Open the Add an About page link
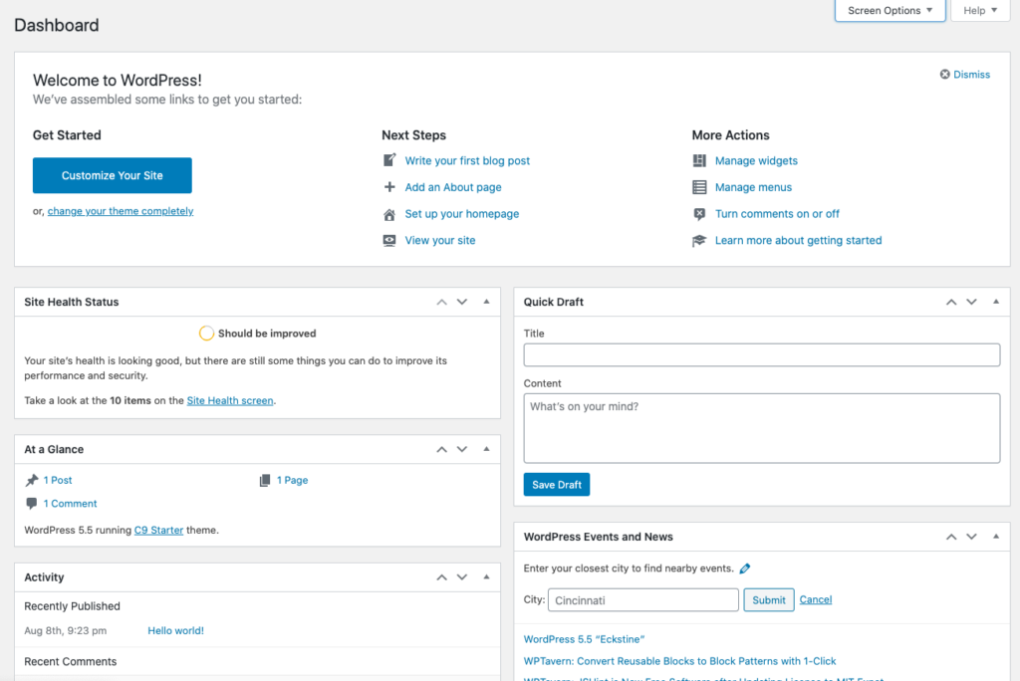1020x681 pixels. pos(453,187)
